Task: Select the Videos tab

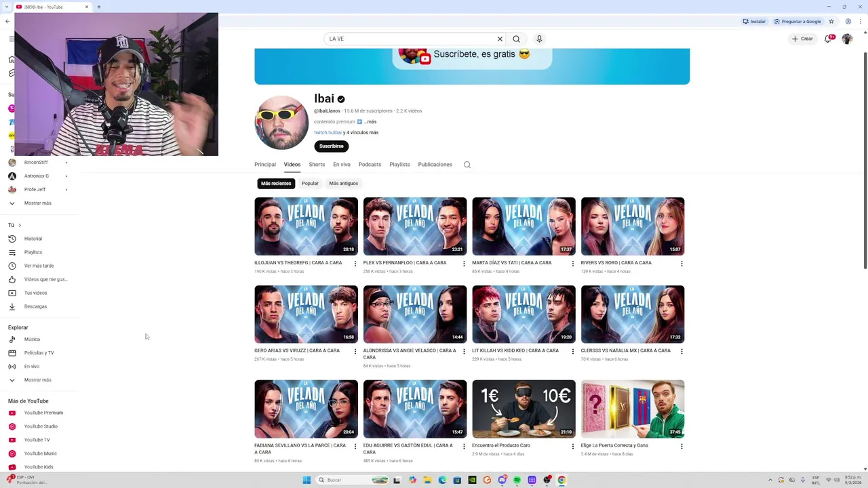Action: point(292,165)
